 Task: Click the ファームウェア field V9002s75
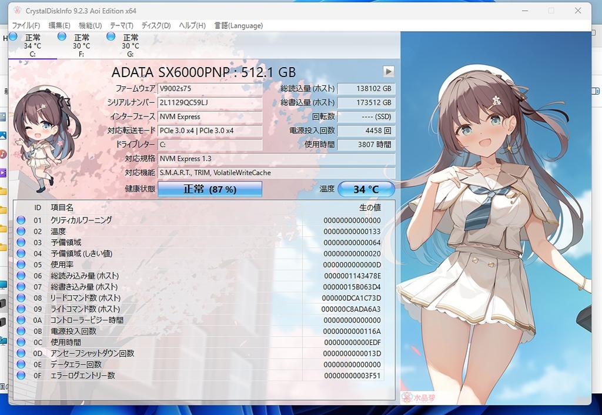coord(210,89)
